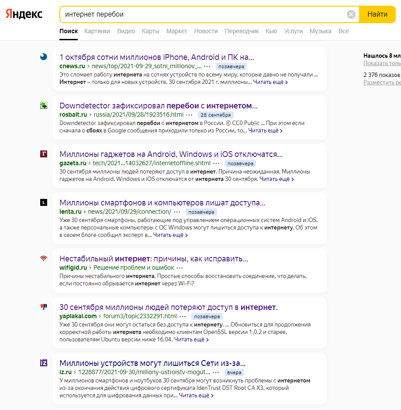Open the three-dot menu of the cnews.ru result
The height and width of the screenshot is (410, 401).
coord(207,66)
